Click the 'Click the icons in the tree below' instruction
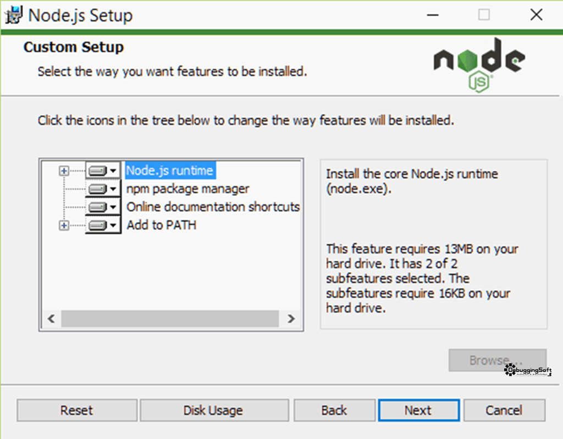This screenshot has width=563, height=439. point(246,120)
